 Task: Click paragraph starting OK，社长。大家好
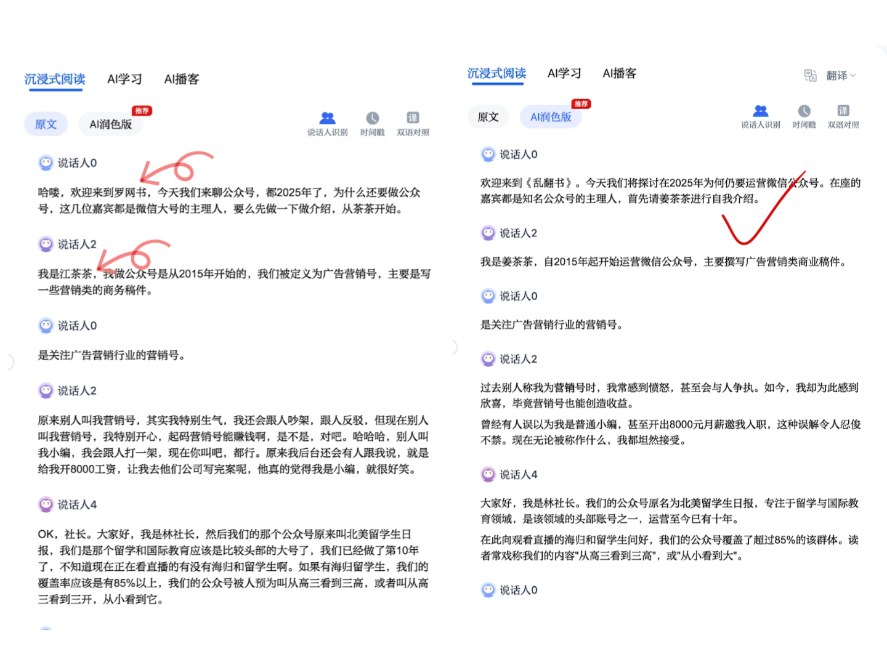coord(233,566)
